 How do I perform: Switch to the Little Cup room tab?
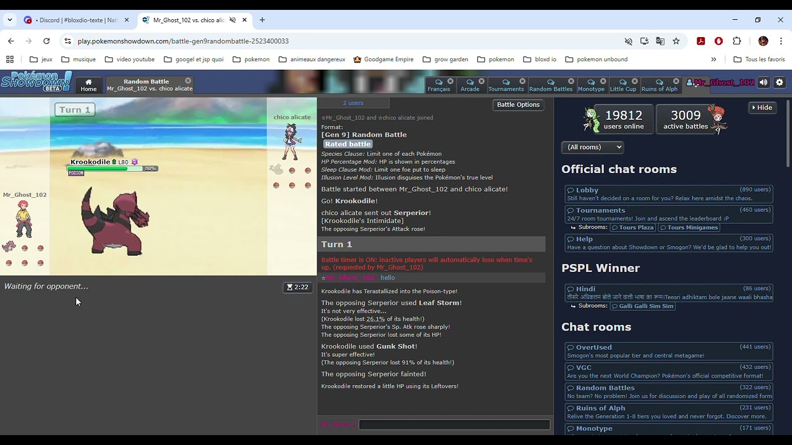(622, 85)
